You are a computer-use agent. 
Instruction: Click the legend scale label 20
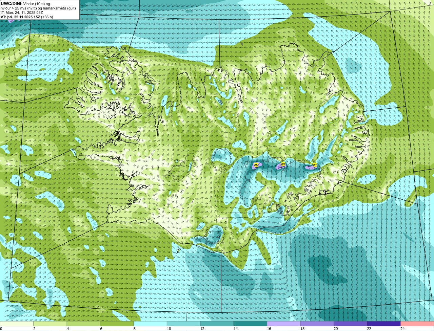[x=336, y=329]
